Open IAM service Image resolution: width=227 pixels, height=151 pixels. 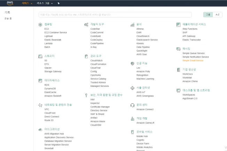(92, 99)
